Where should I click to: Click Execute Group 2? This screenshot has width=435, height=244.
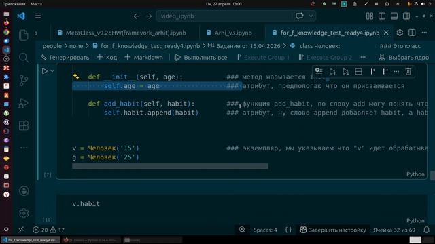click(325, 57)
